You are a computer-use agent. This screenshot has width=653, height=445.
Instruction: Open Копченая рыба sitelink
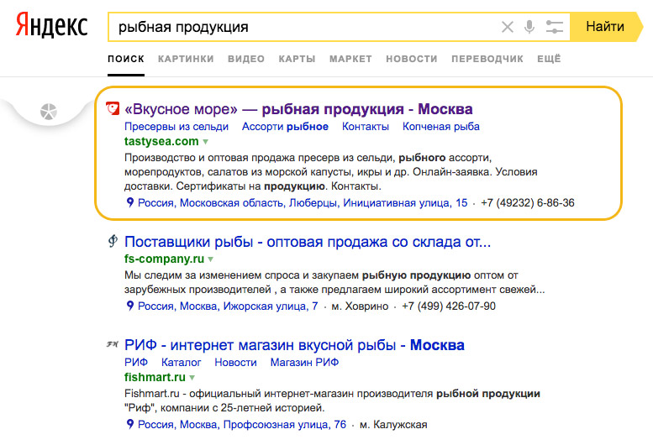point(441,127)
